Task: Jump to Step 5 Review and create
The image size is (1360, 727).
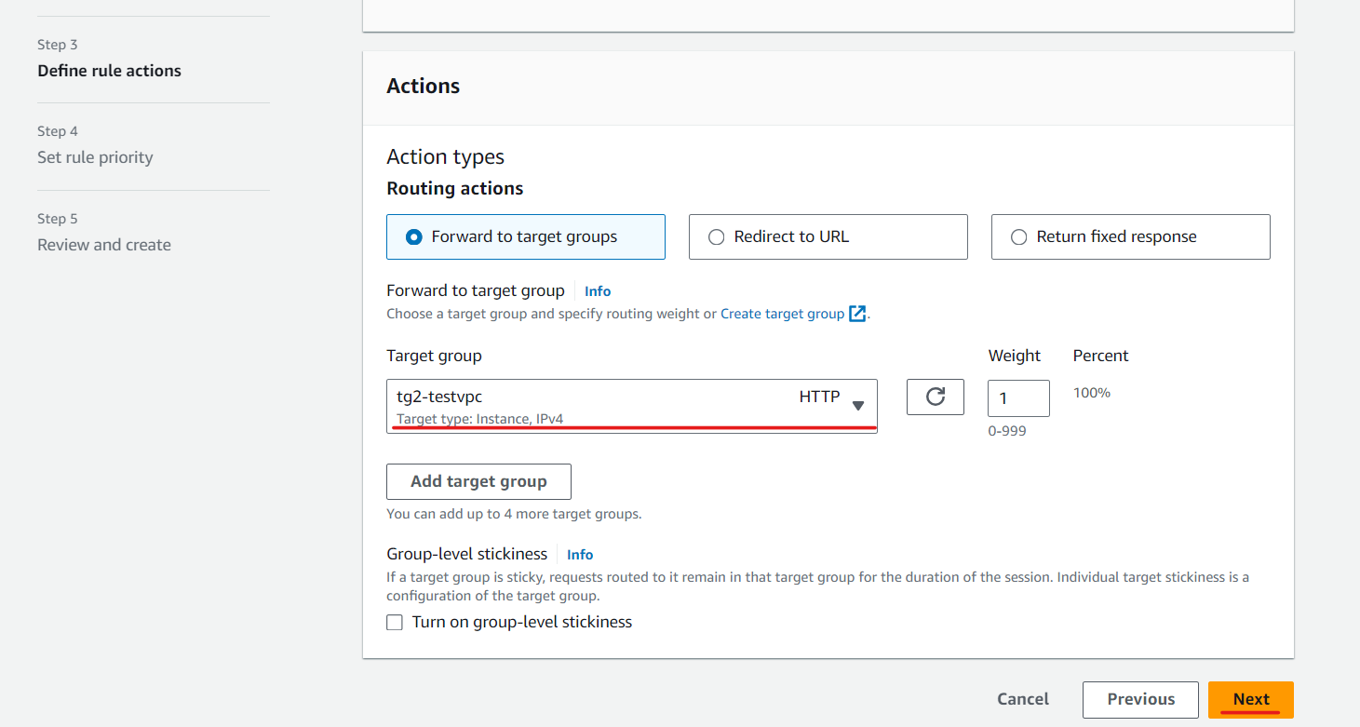Action: tap(104, 245)
